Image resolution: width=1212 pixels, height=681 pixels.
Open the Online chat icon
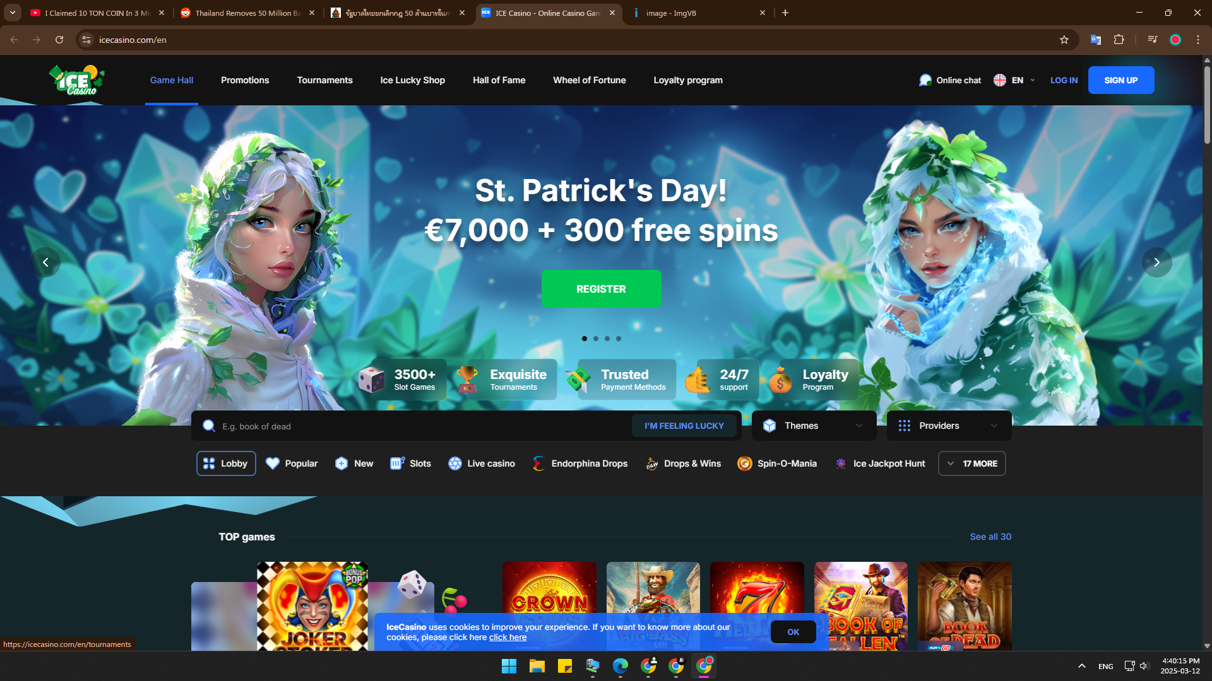(925, 80)
